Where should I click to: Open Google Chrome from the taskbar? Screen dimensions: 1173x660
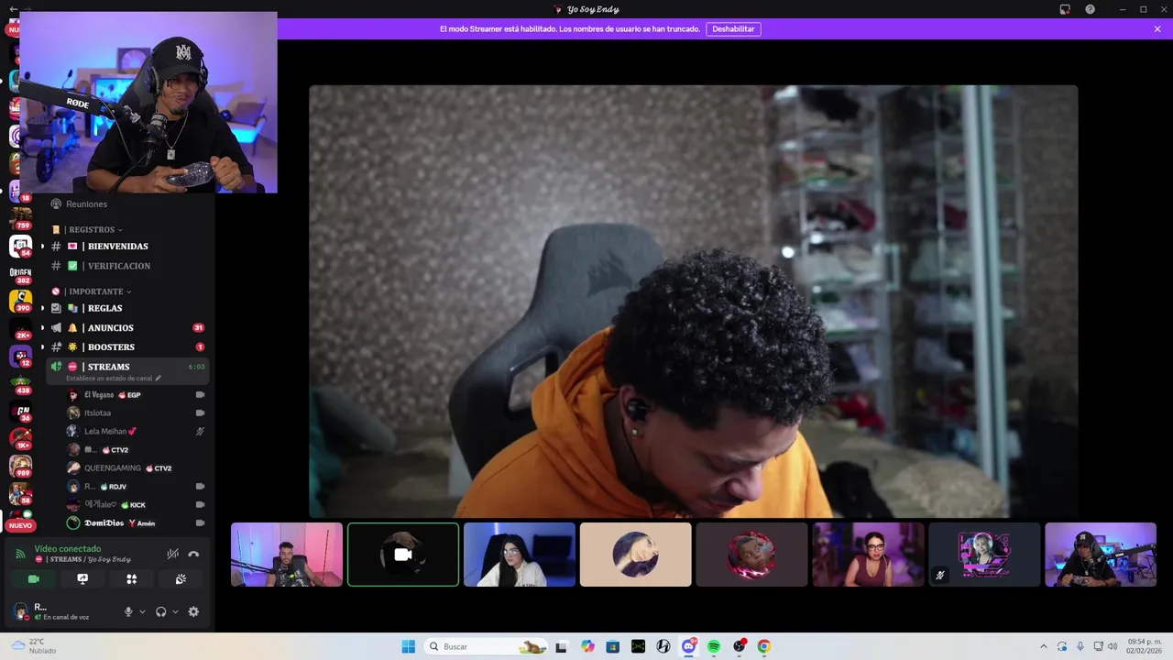pos(764,646)
